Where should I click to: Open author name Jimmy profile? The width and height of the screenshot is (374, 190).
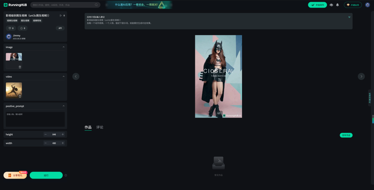coord(17,36)
